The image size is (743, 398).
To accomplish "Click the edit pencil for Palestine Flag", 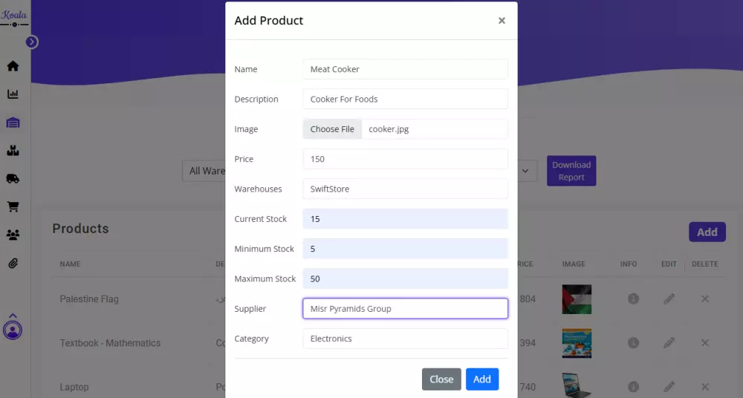I will [669, 298].
